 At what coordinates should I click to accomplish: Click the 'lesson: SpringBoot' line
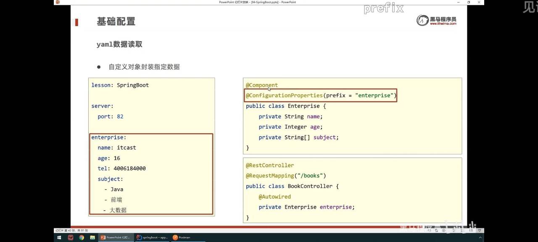(x=120, y=85)
